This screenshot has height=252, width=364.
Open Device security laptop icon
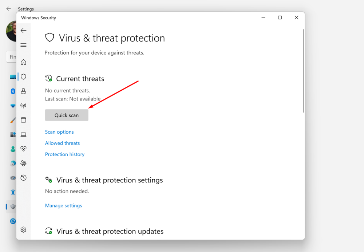(x=24, y=134)
